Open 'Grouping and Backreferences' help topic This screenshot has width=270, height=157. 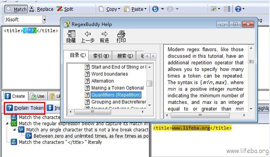(x=119, y=102)
